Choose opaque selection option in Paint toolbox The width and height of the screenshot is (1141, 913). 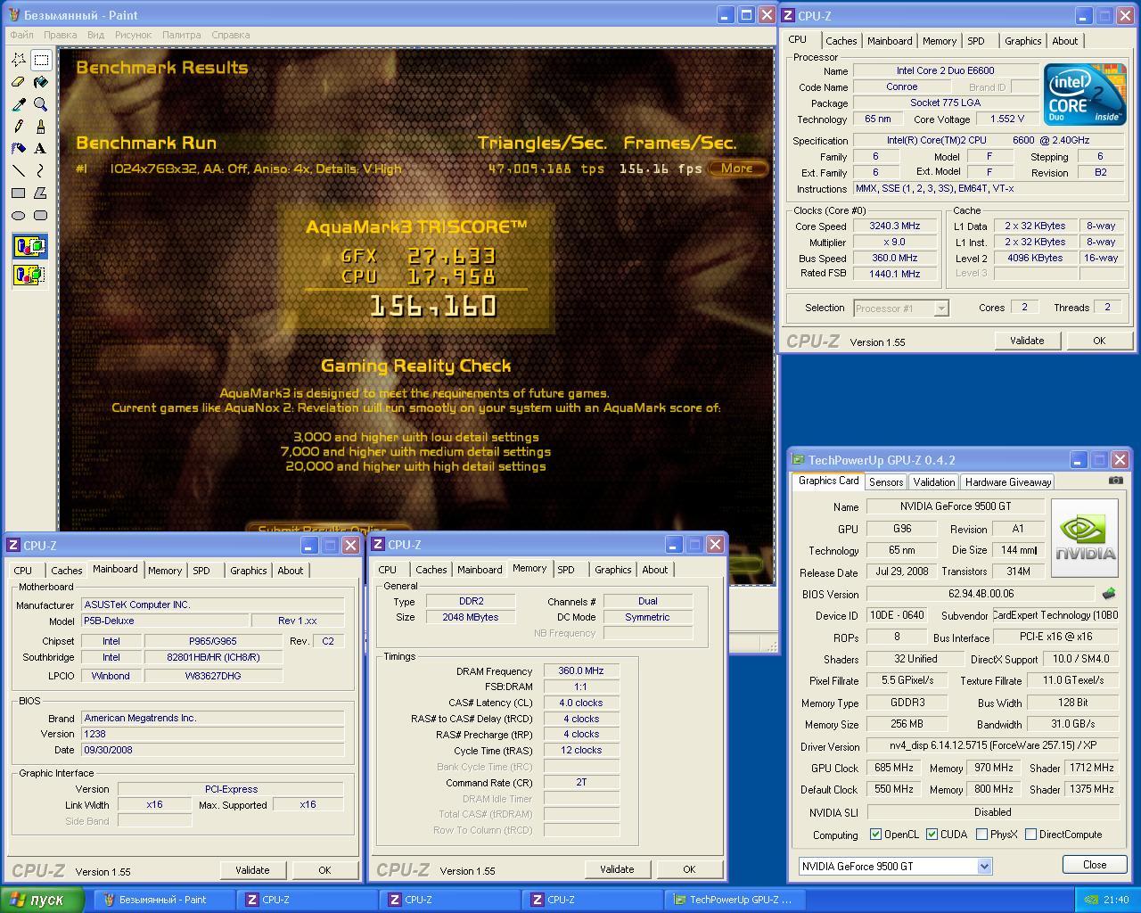tap(29, 246)
